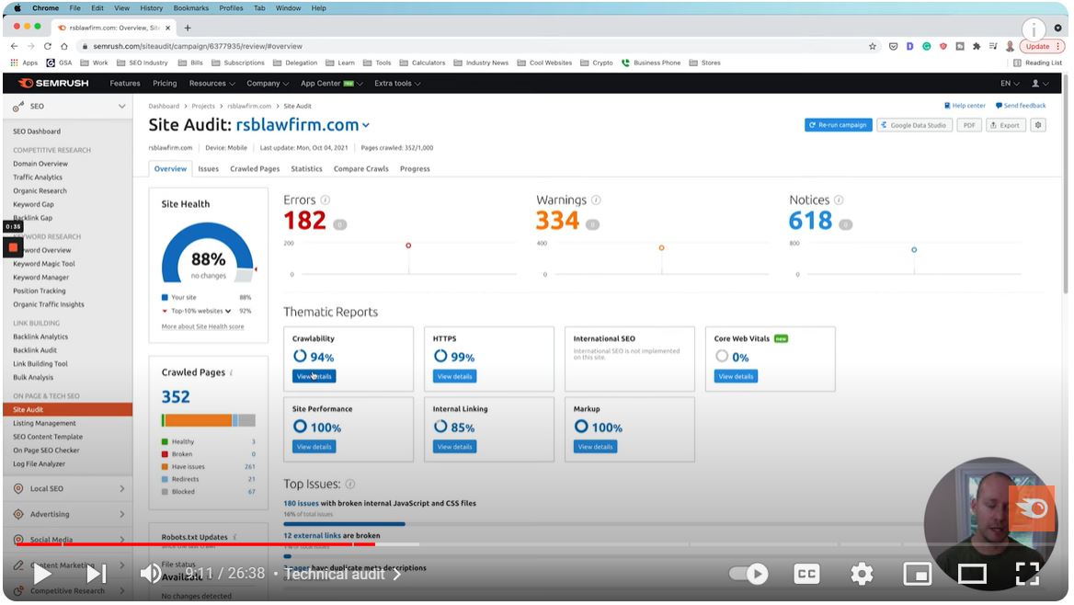Click More about Site Health score

[x=202, y=326]
